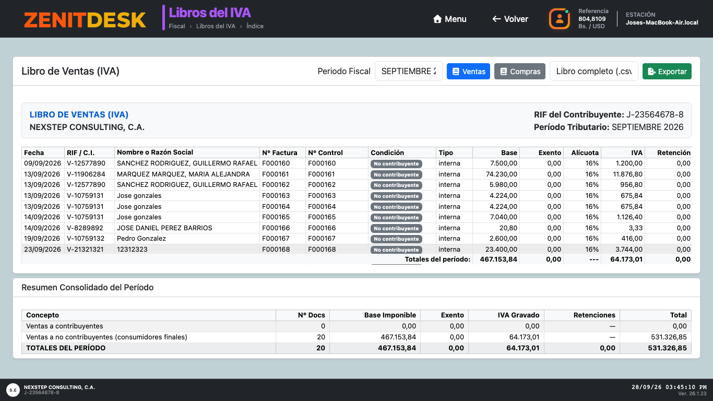The height and width of the screenshot is (401, 713).
Task: Click the Menu label in header
Action: click(456, 19)
